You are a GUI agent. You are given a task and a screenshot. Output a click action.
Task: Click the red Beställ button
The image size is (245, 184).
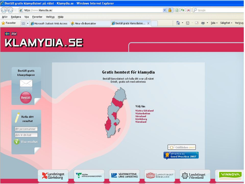click(x=26, y=98)
